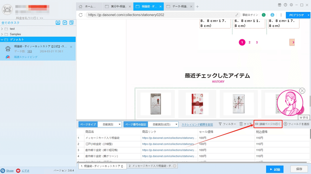
Task: Select the 2. メッセージカード入り祝儀袋 bottom tab
Action: (x=152, y=166)
